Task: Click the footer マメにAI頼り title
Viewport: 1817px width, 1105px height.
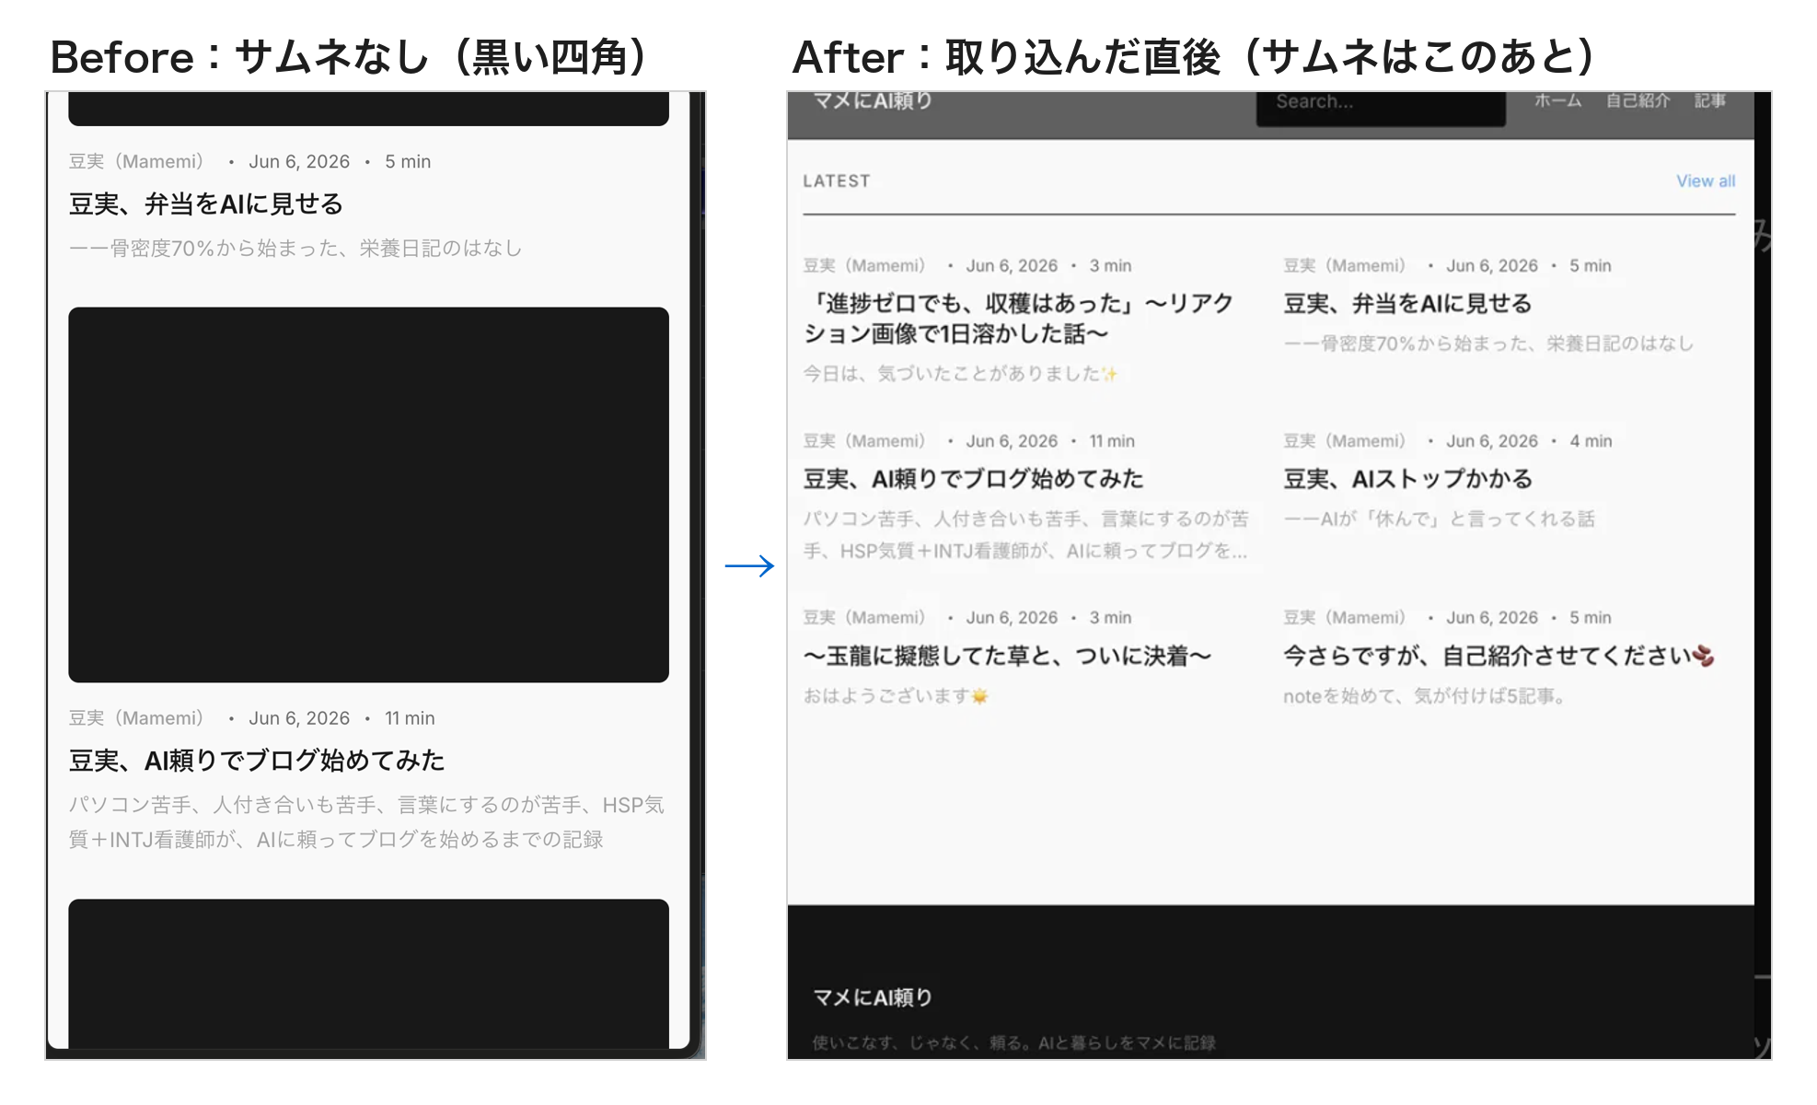Action: click(873, 997)
